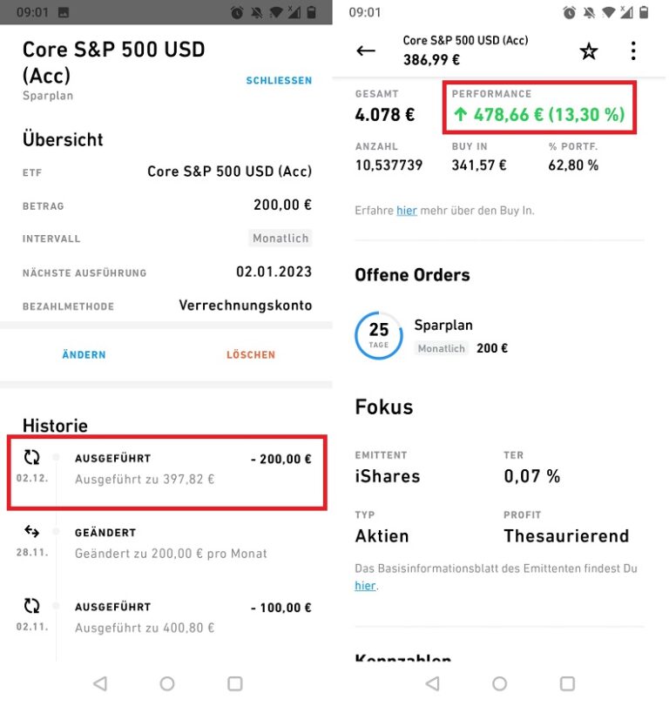Tap the back arrow in ETF header
The height and width of the screenshot is (706, 669).
tap(366, 50)
